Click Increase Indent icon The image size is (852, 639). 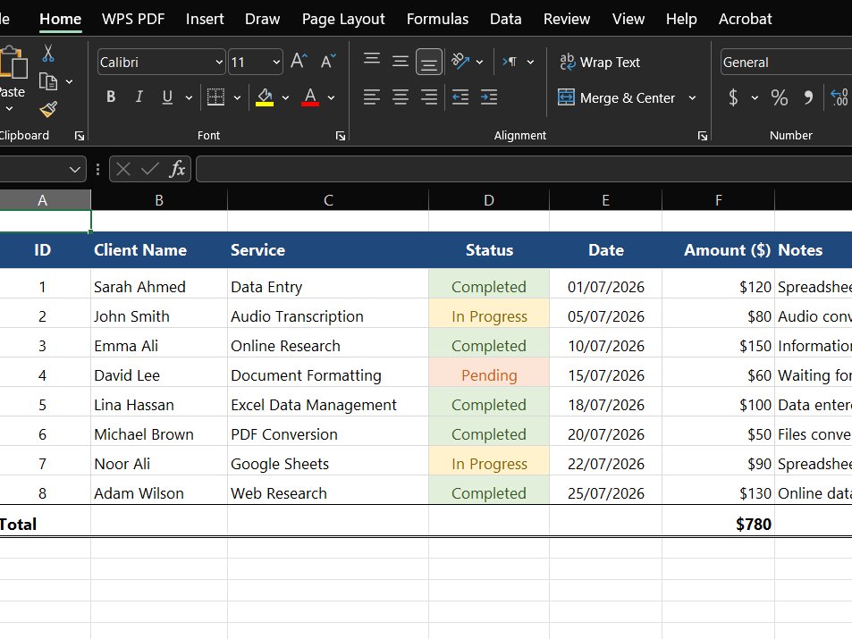489,97
